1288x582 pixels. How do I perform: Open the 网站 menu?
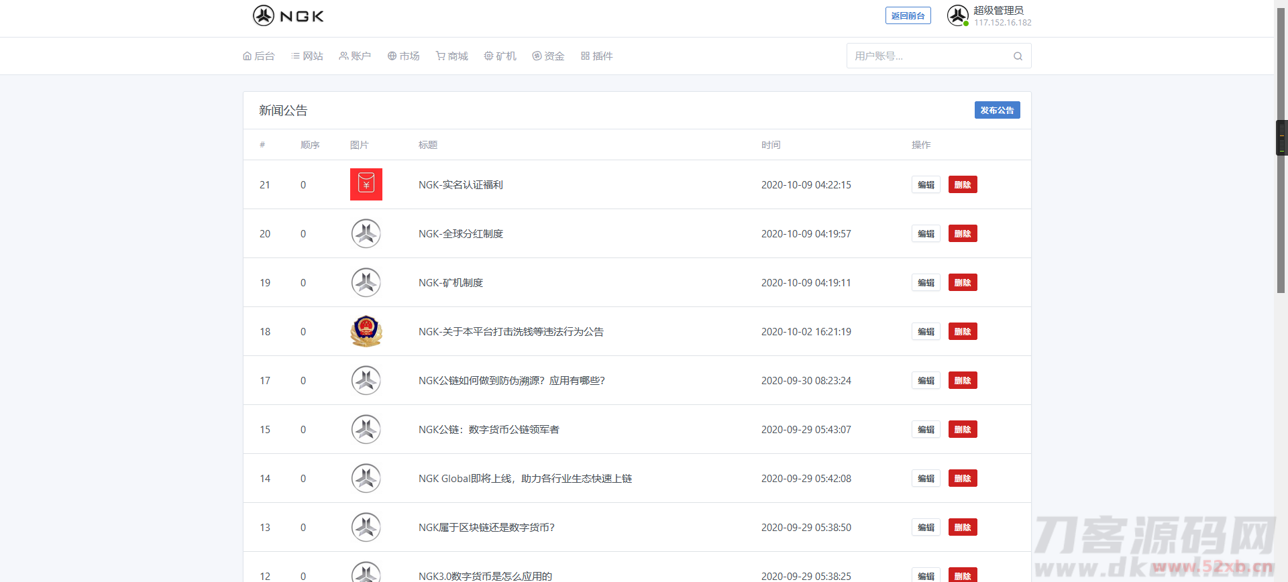point(307,56)
